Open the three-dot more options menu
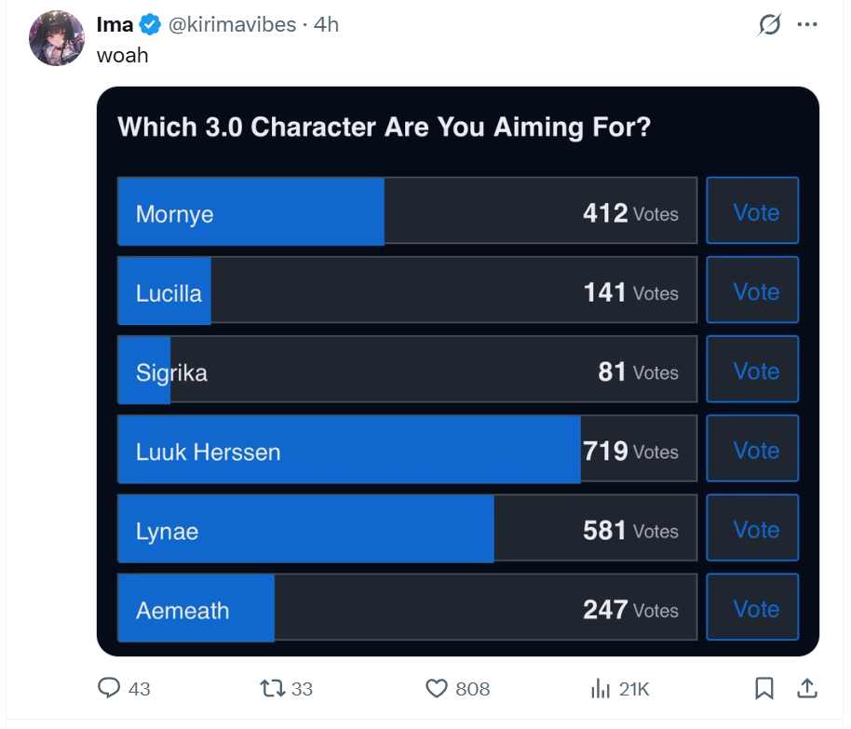The width and height of the screenshot is (851, 729). [x=807, y=25]
